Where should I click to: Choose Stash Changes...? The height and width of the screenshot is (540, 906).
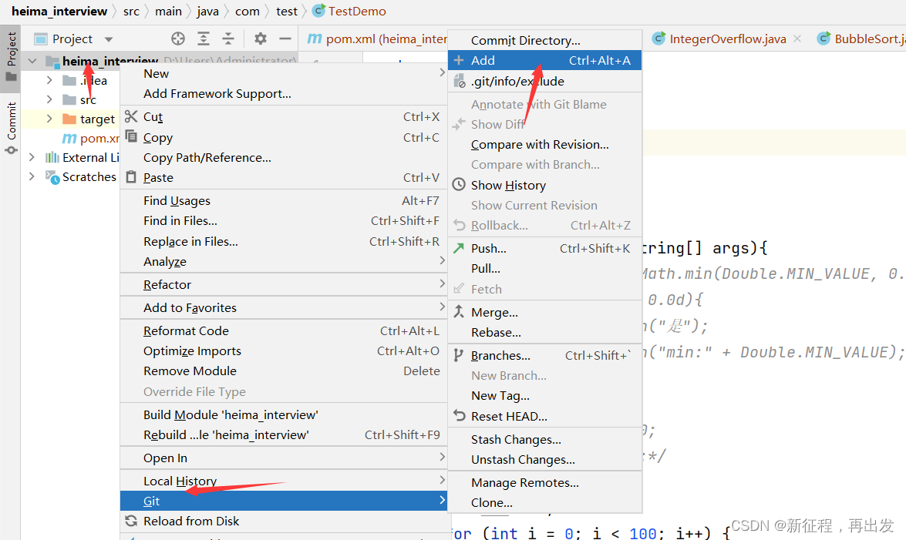[545, 440]
